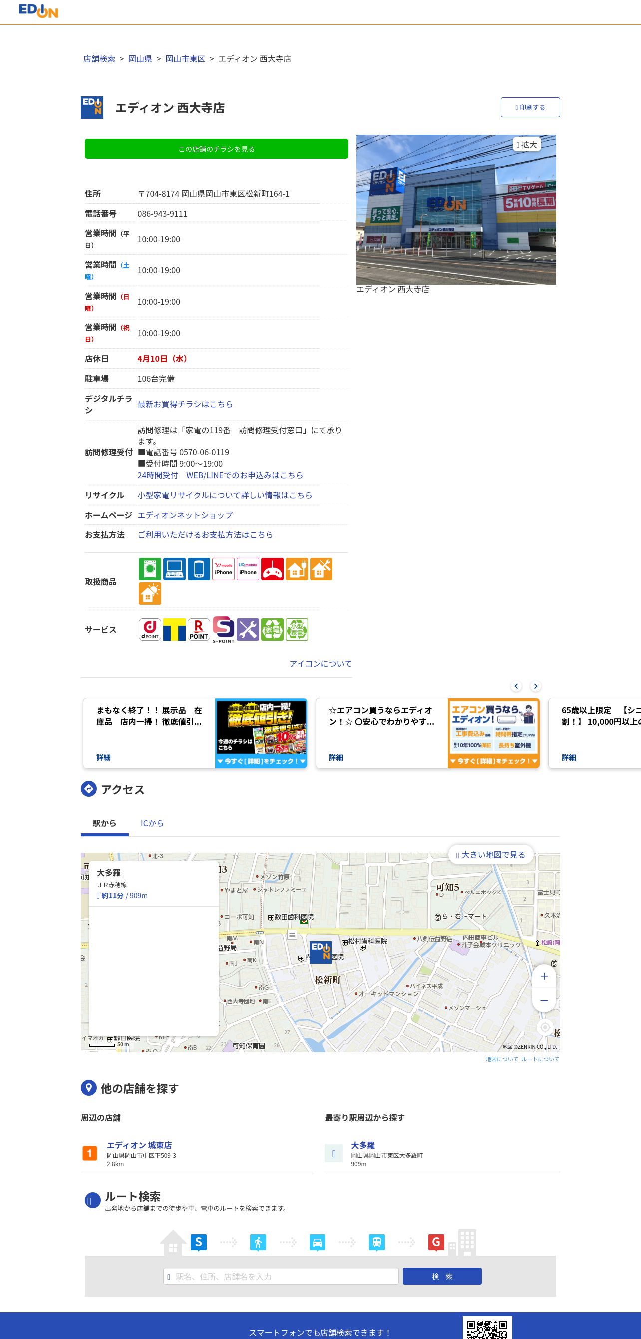Click the blue 検索 button
The height and width of the screenshot is (1339, 641).
[x=442, y=1276]
